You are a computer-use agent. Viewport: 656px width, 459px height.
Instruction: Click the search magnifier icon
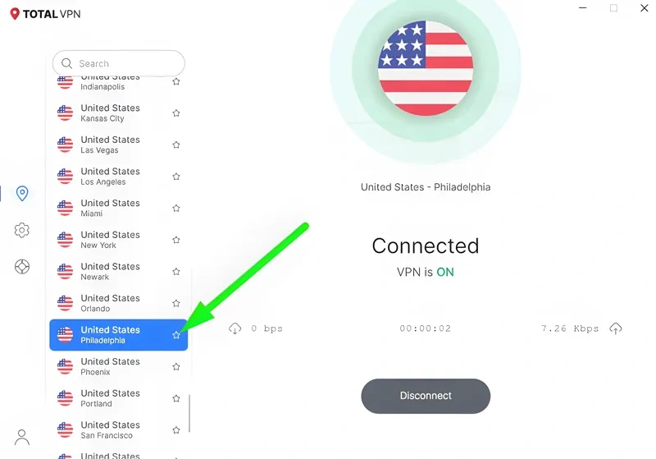coord(66,63)
